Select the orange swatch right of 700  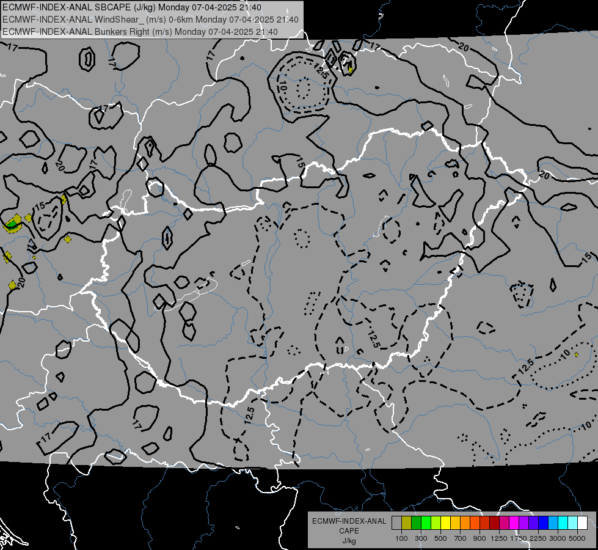(465, 523)
